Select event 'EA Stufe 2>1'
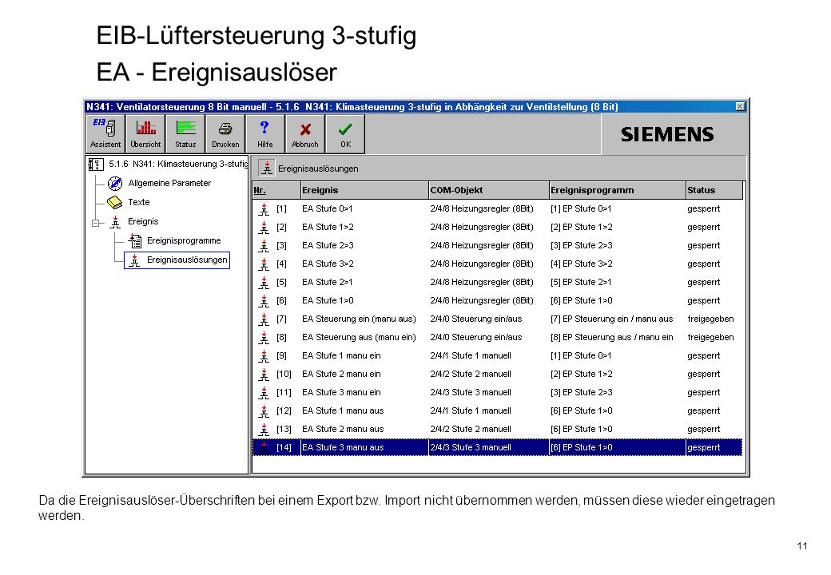Viewport: 831px width, 575px height. [327, 282]
